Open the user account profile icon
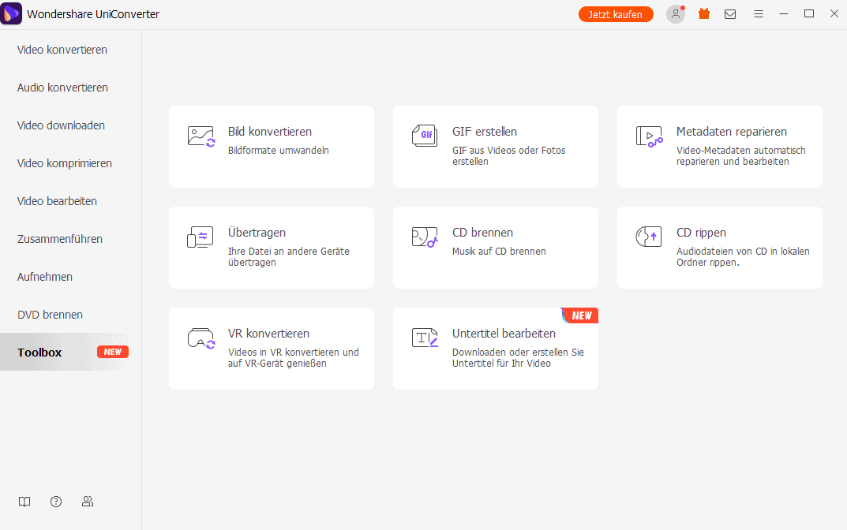The width and height of the screenshot is (847, 530). (676, 14)
